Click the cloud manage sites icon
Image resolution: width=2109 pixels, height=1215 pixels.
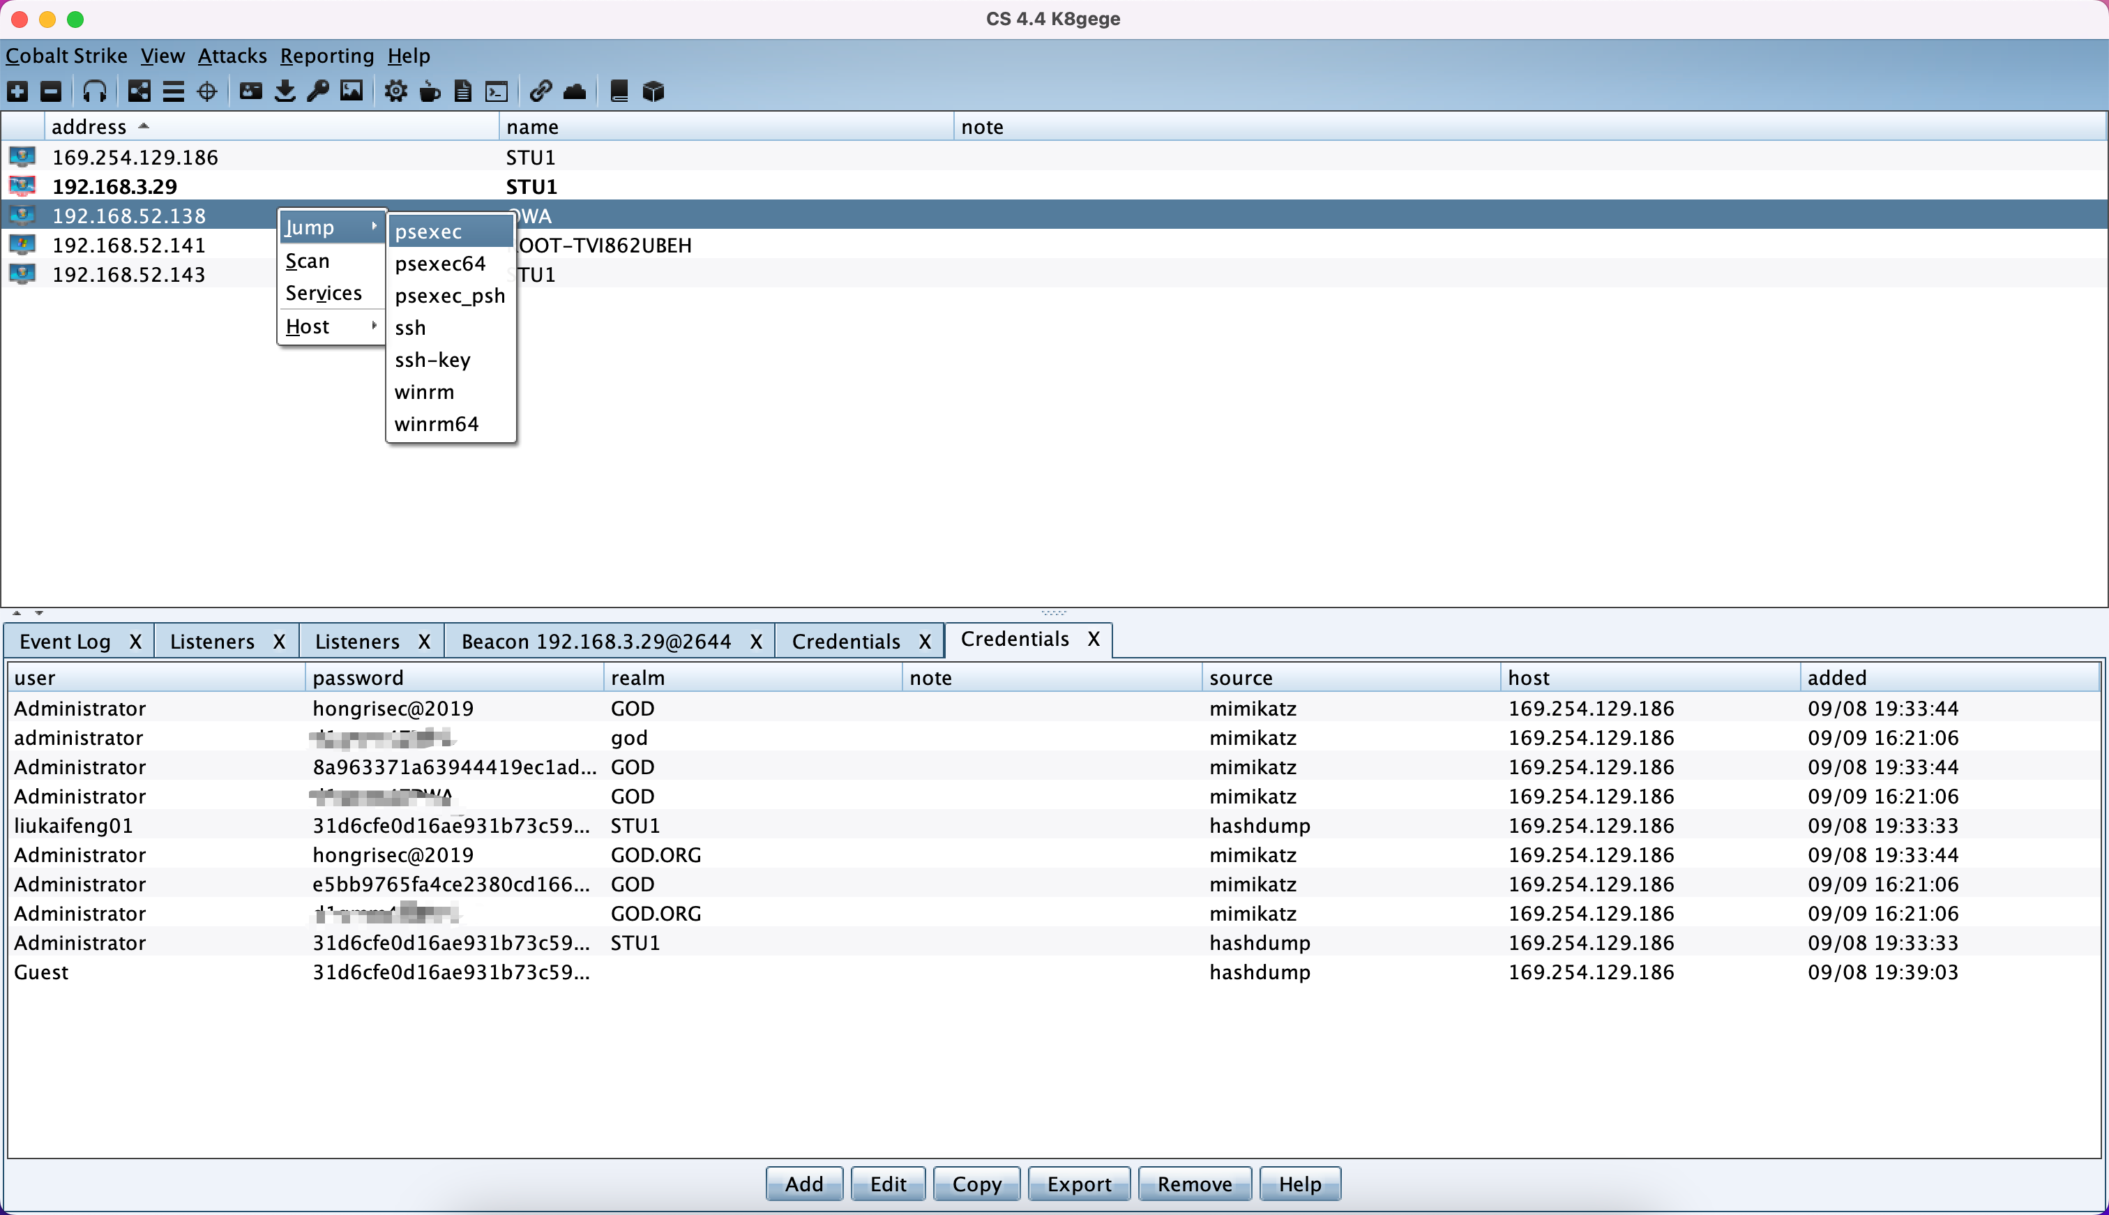[575, 91]
